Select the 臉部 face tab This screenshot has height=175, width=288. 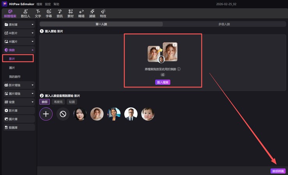pyautogui.click(x=44, y=102)
